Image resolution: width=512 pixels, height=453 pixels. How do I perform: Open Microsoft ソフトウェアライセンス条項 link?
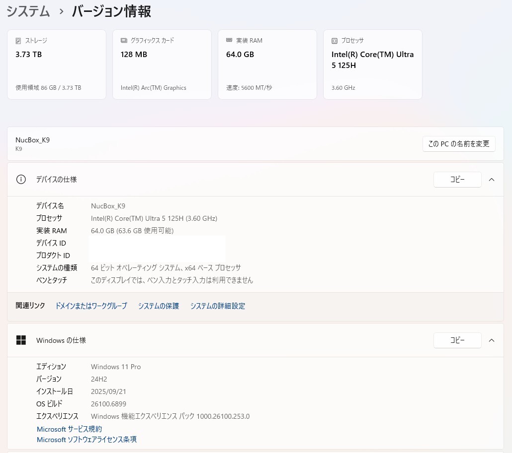[86, 439]
